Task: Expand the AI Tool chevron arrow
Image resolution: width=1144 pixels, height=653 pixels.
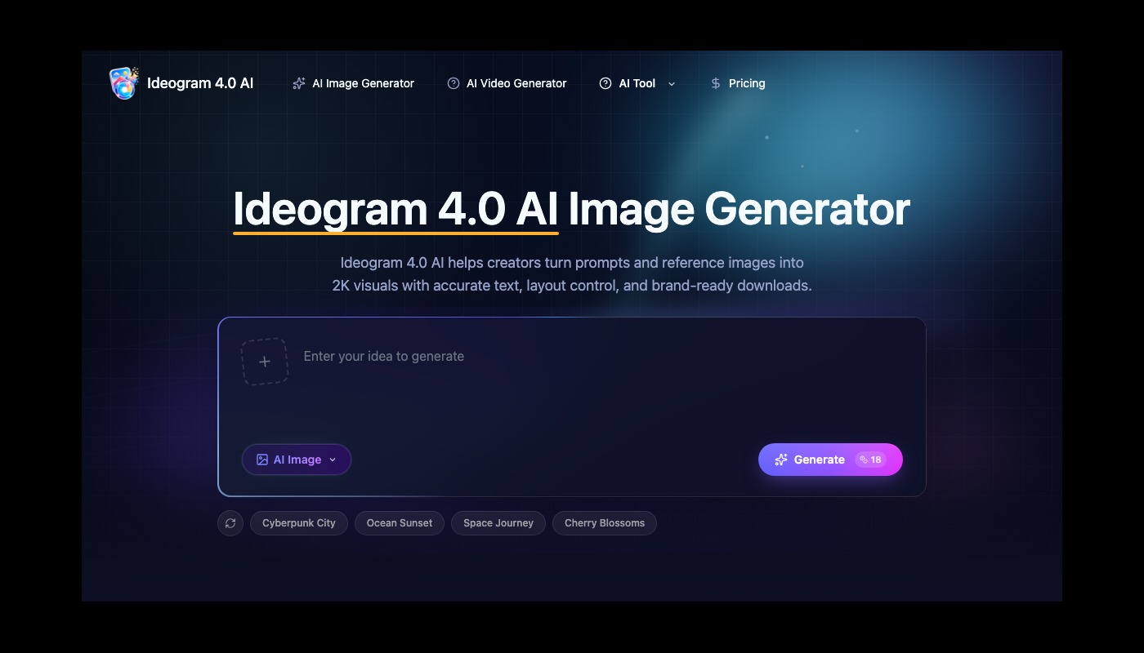Action: (x=672, y=83)
